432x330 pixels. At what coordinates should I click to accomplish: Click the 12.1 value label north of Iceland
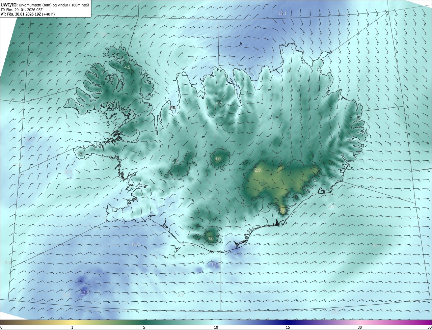[282, 13]
